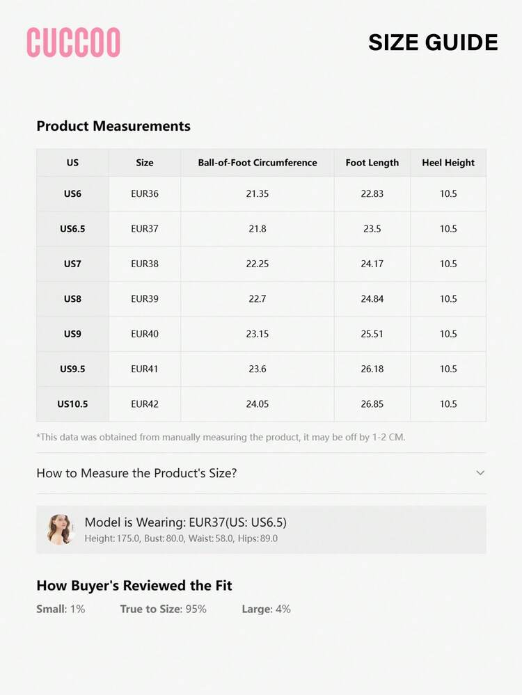Viewport: 522px width, 695px height.
Task: Click the Product Measurements heading
Action: 113,126
